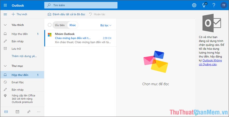Click Thư mới to compose a message
Image resolution: width=229 pixels, height=117 pixels.
point(22,14)
